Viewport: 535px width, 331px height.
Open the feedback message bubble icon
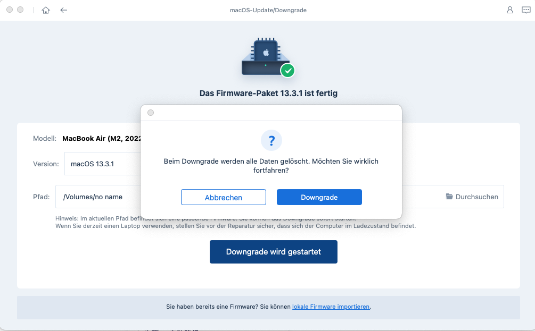526,10
